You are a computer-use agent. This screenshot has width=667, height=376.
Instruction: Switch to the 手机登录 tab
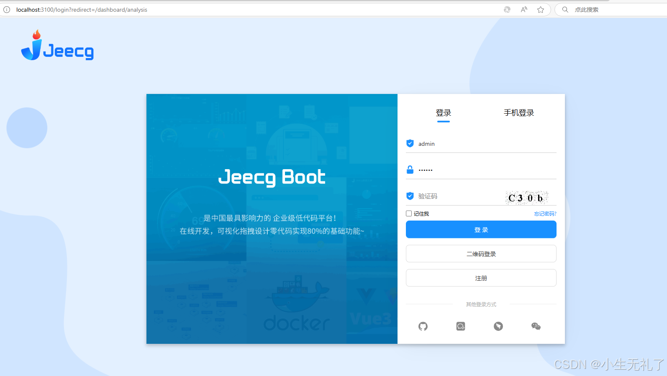519,113
